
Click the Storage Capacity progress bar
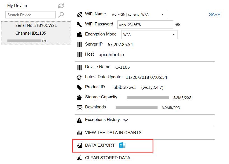148,98
